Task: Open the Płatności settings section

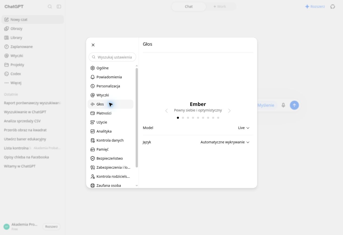Action: click(x=110, y=113)
